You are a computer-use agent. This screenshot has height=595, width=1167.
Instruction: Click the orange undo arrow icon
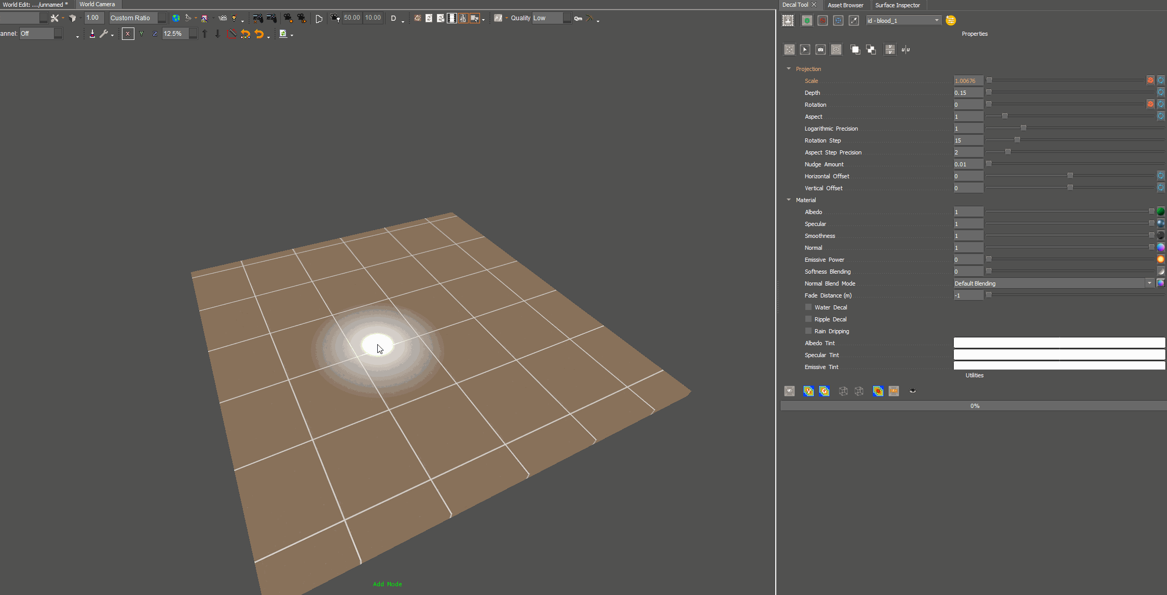click(x=258, y=34)
